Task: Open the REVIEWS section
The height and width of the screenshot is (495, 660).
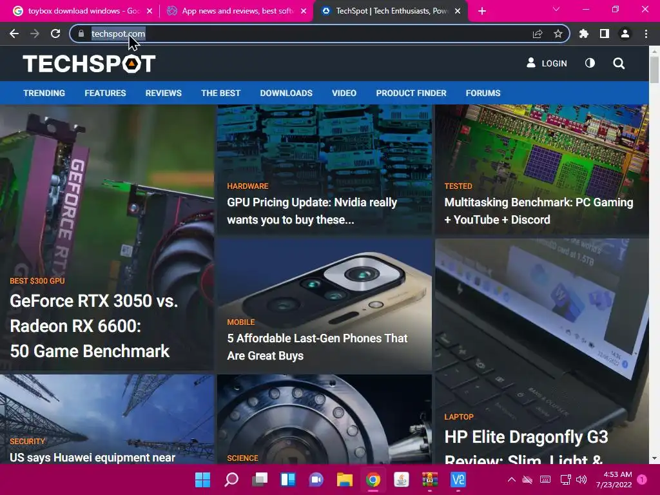Action: pyautogui.click(x=163, y=93)
